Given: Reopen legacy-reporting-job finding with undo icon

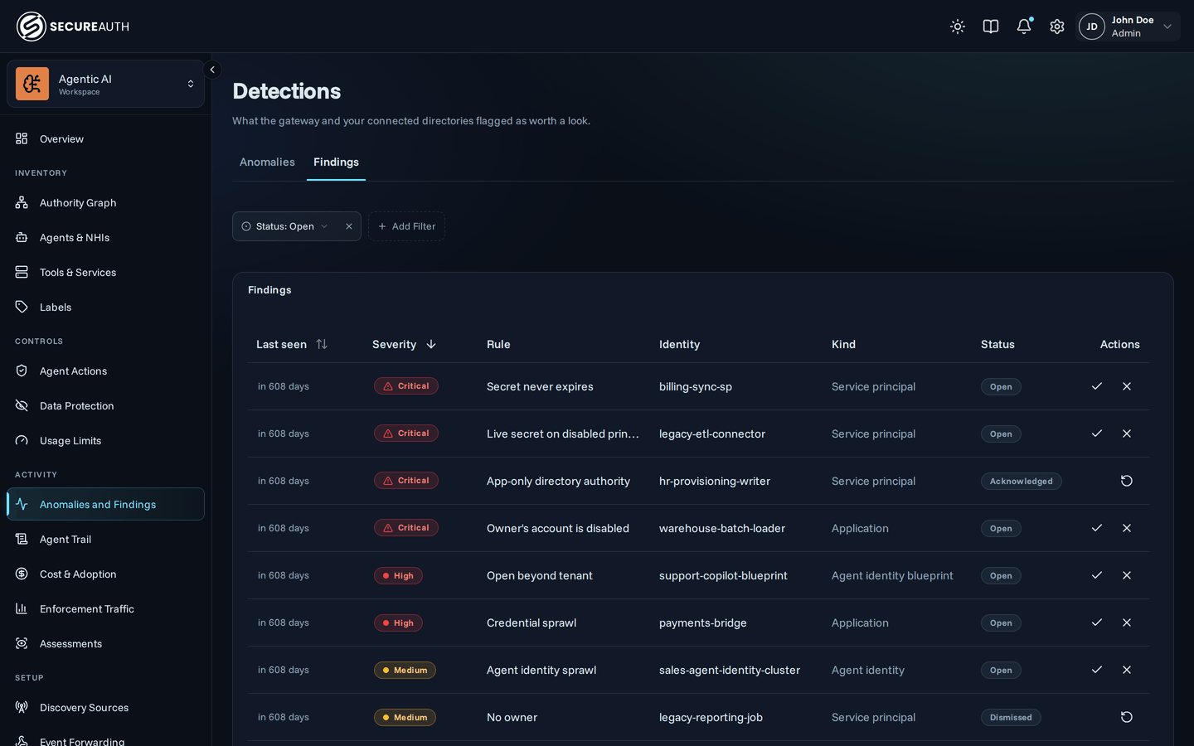Looking at the screenshot, I should 1127,717.
